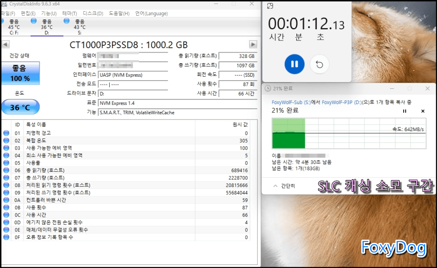This screenshot has width=437, height=268.
Task: Click the 36 °C temperature button
Action: click(20, 107)
